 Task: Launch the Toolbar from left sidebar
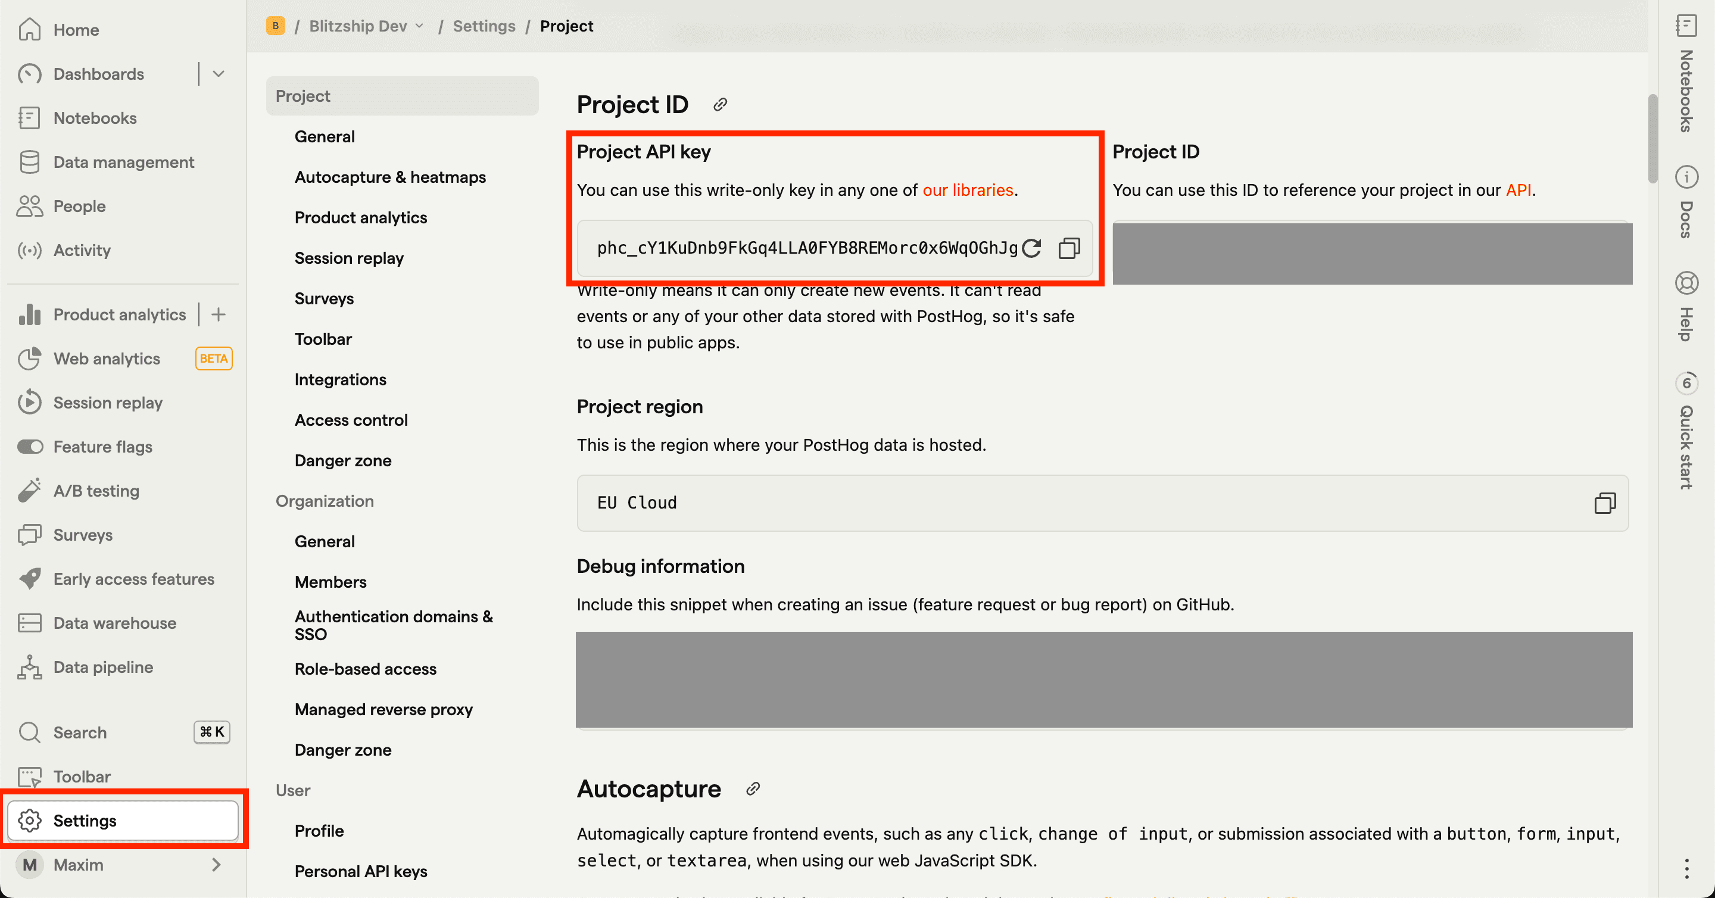82,776
